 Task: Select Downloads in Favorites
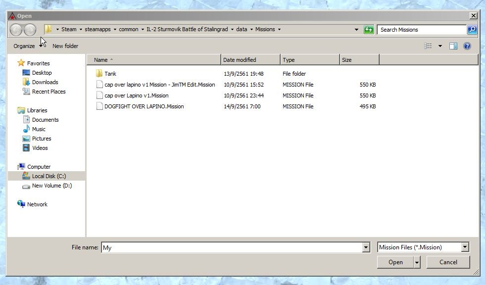pyautogui.click(x=45, y=82)
